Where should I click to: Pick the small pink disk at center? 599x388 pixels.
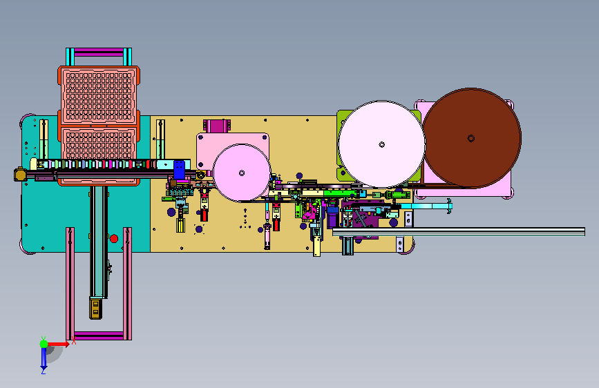click(x=242, y=173)
